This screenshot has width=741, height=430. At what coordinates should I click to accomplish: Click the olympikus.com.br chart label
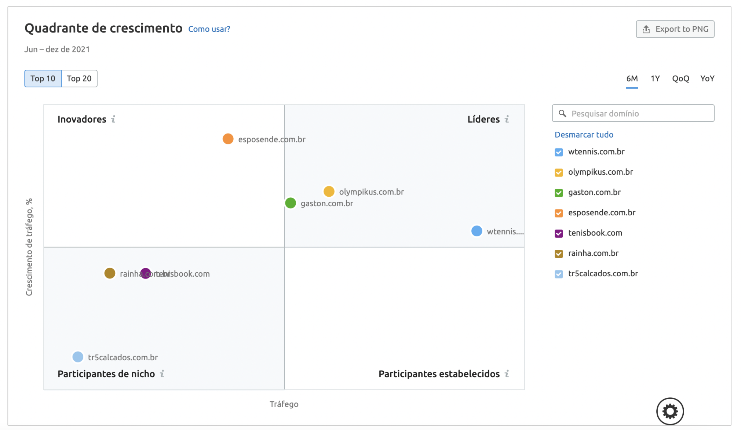pyautogui.click(x=372, y=192)
